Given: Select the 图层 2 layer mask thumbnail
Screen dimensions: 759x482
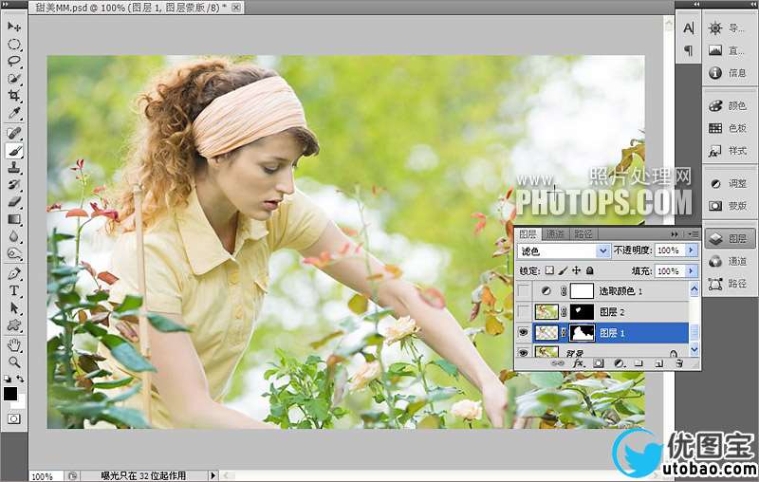Looking at the screenshot, I should click(x=582, y=312).
